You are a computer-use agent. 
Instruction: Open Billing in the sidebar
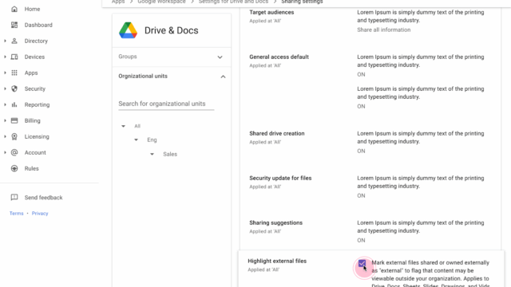coord(33,120)
